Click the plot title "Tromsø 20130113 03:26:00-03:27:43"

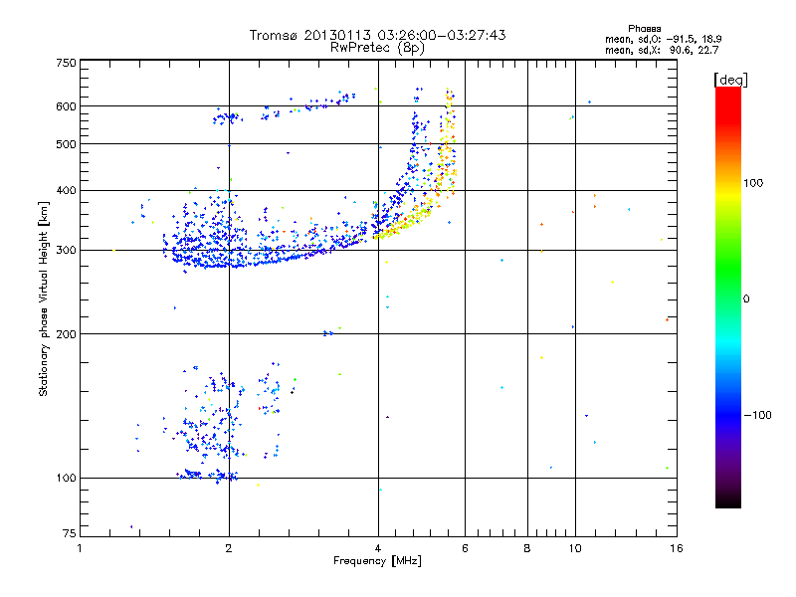tap(377, 35)
